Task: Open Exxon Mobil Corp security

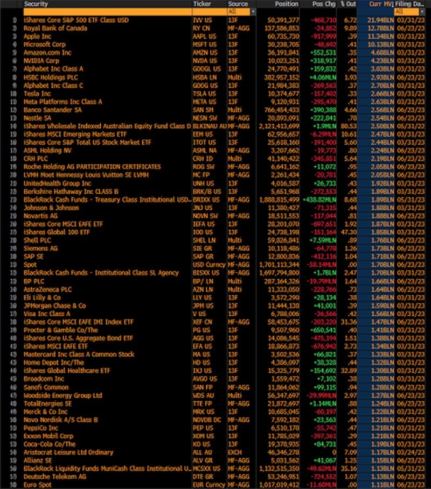Action: (x=48, y=436)
